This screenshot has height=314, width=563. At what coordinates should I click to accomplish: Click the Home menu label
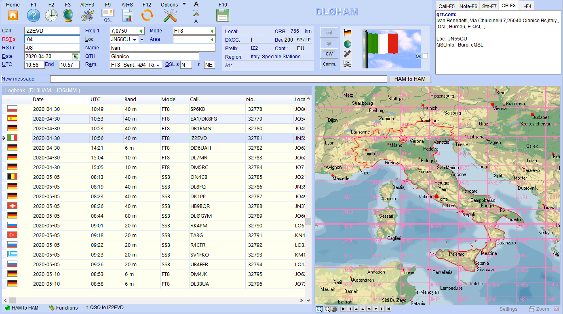(x=13, y=5)
